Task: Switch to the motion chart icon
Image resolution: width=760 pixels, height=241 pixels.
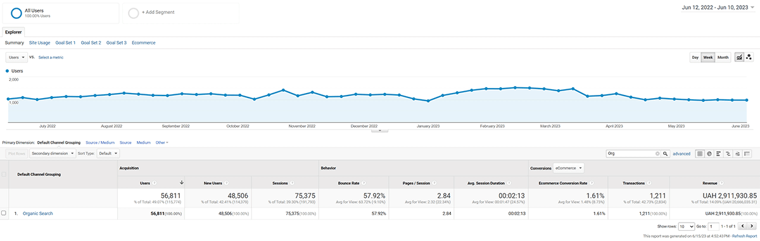Action: (749, 57)
